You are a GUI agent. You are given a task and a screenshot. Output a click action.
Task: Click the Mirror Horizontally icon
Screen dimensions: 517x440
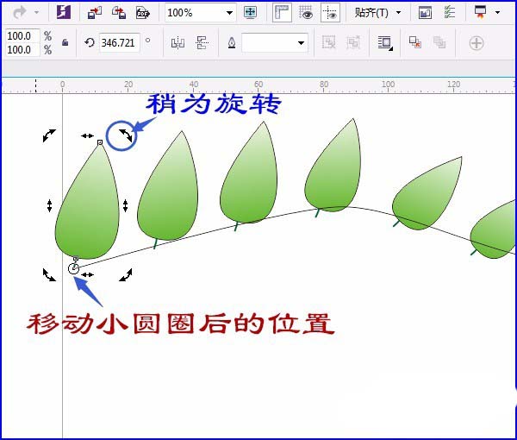point(178,43)
